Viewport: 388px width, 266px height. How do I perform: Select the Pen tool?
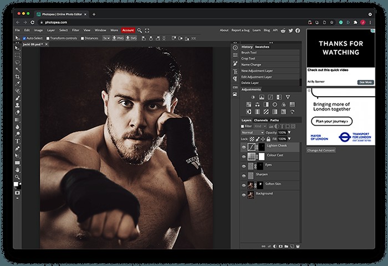(x=17, y=148)
